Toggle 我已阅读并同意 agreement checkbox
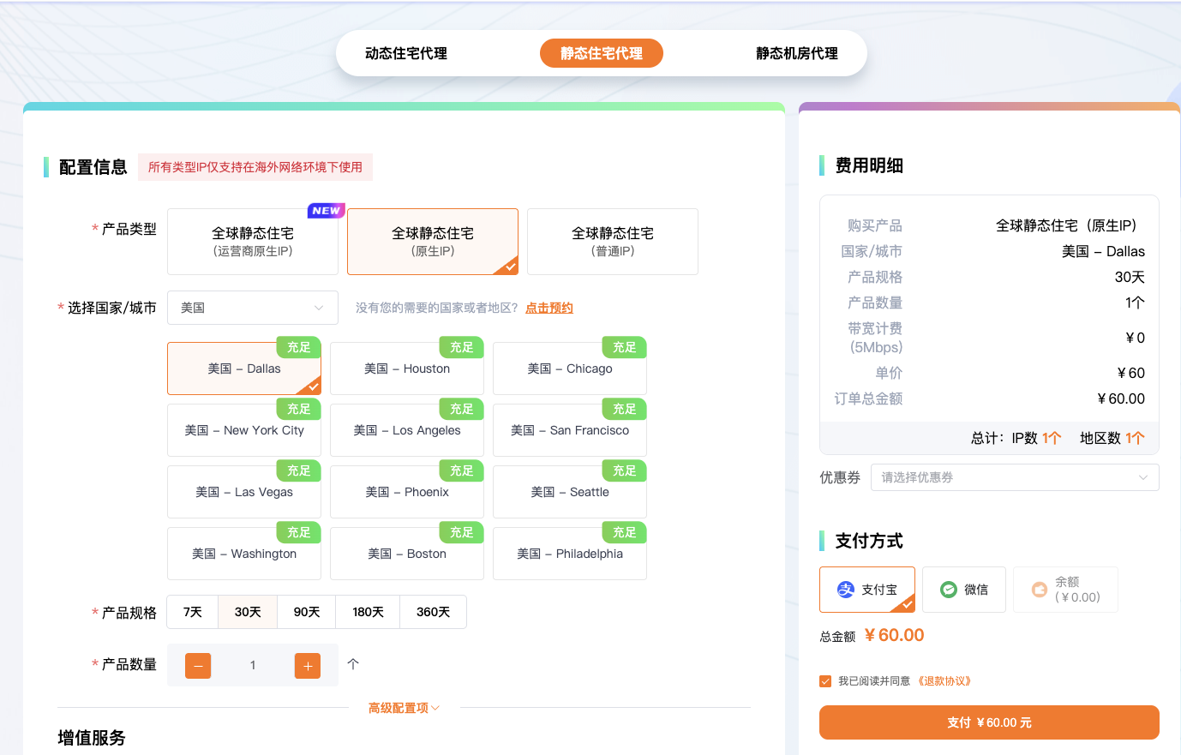The width and height of the screenshot is (1181, 755). [x=825, y=681]
